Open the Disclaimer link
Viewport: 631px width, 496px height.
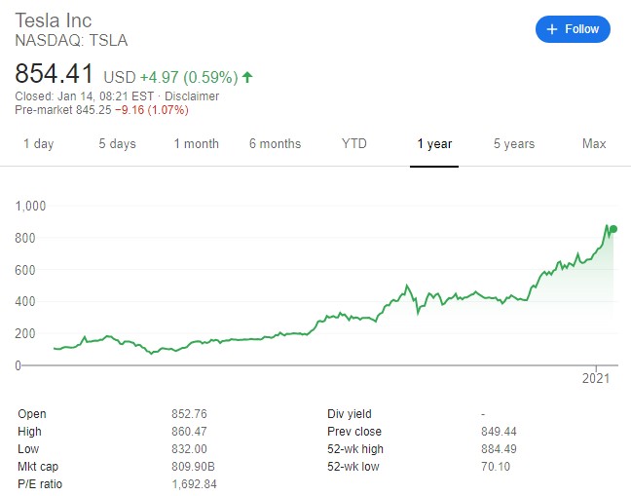click(x=192, y=96)
